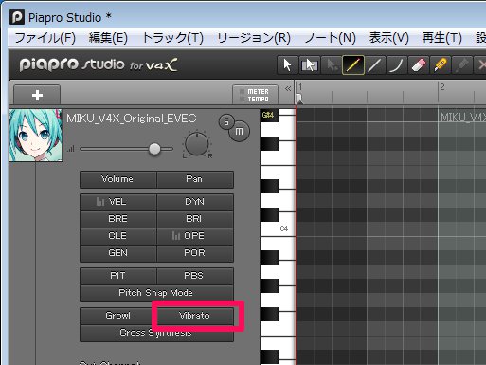Collapse track panel with double chevron
486x365 pixels.
click(288, 89)
